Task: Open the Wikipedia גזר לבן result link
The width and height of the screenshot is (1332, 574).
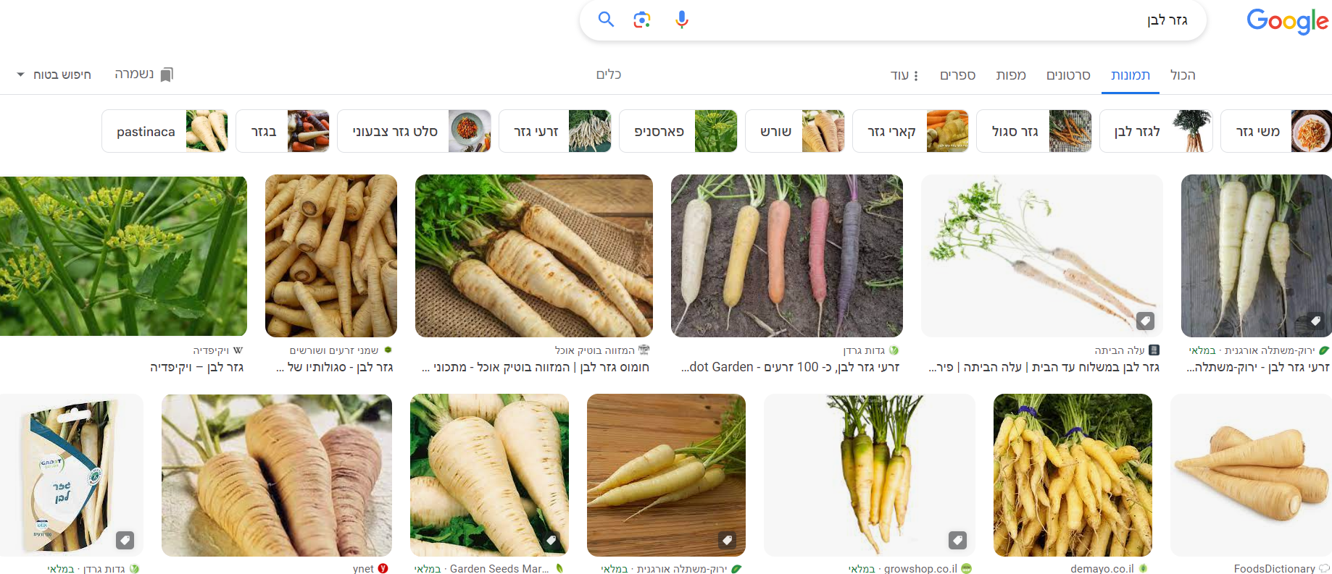Action: (196, 367)
